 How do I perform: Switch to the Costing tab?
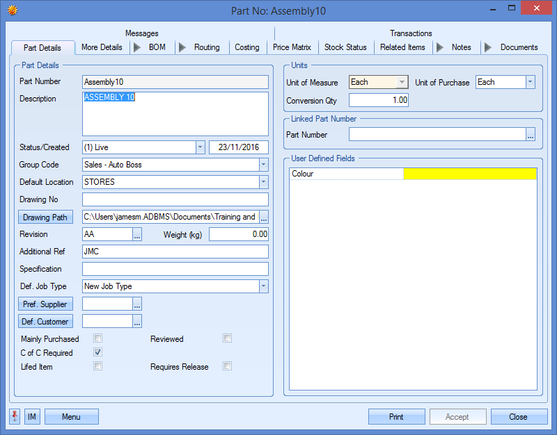tap(246, 47)
